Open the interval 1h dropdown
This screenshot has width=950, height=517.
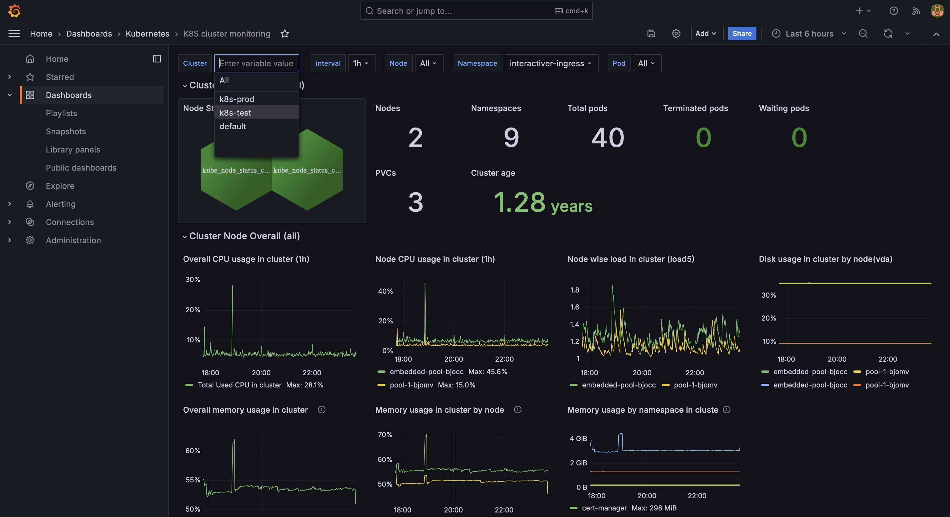361,63
